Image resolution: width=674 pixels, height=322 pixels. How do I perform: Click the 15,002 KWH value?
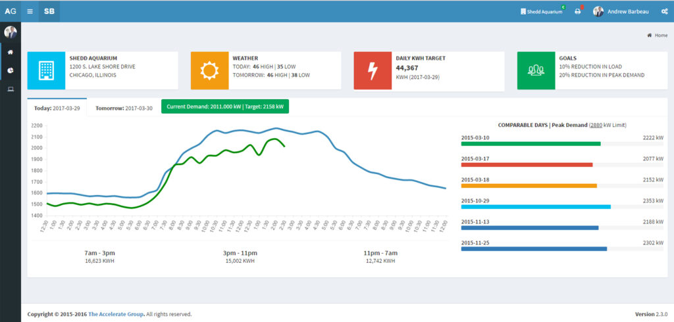pos(240,261)
